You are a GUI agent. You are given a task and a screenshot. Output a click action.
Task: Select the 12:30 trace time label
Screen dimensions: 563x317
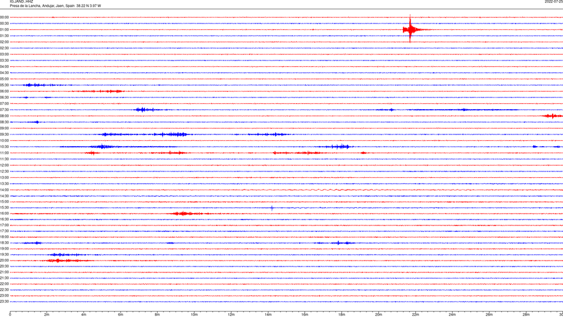tap(4, 171)
